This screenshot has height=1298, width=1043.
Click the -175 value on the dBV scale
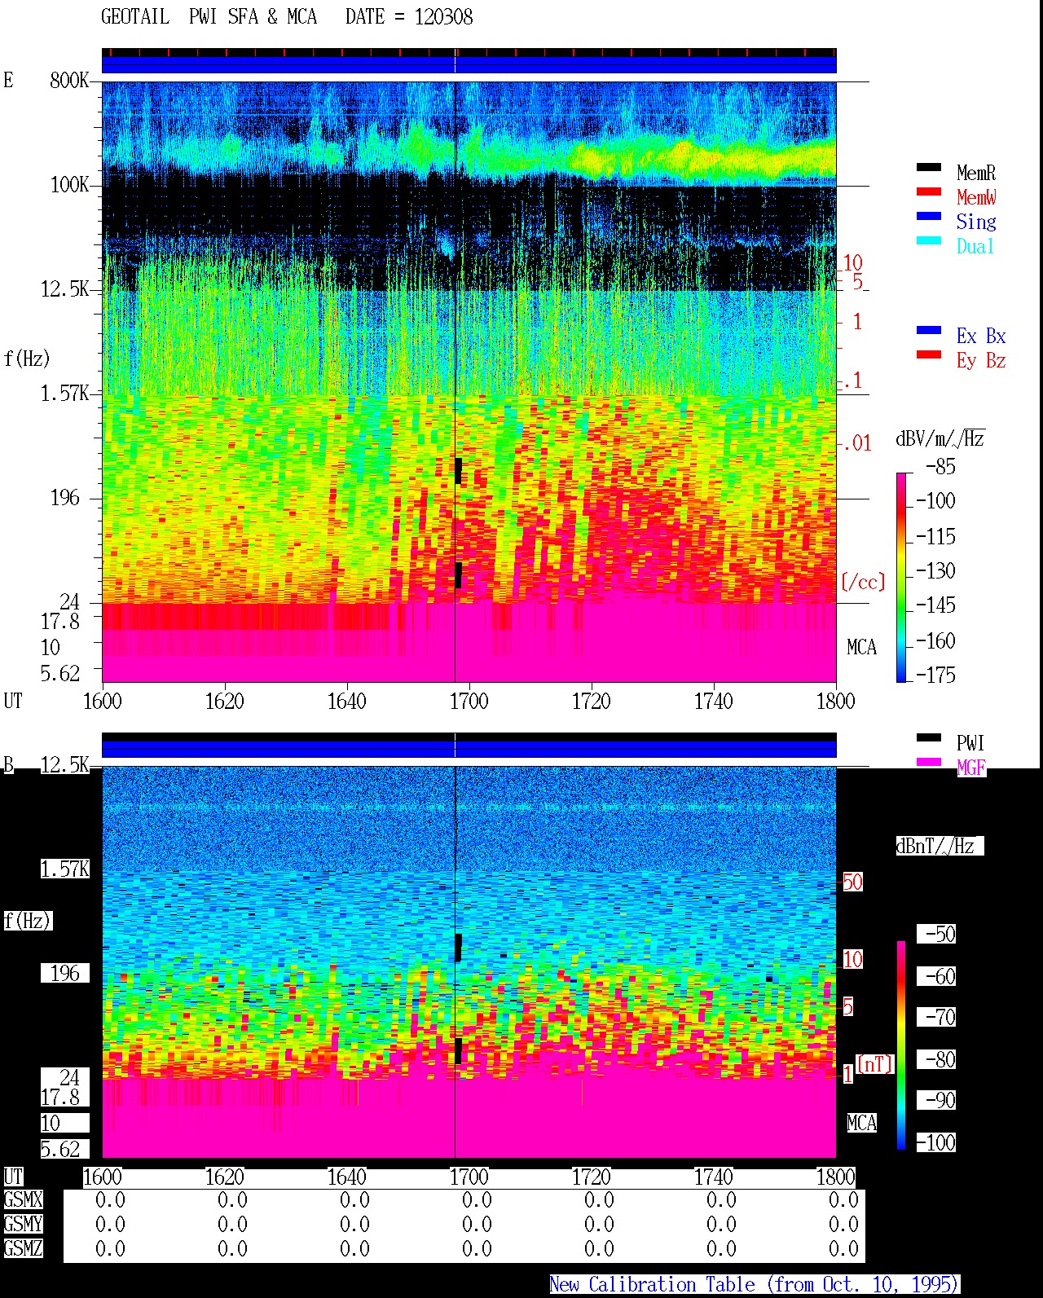point(935,675)
